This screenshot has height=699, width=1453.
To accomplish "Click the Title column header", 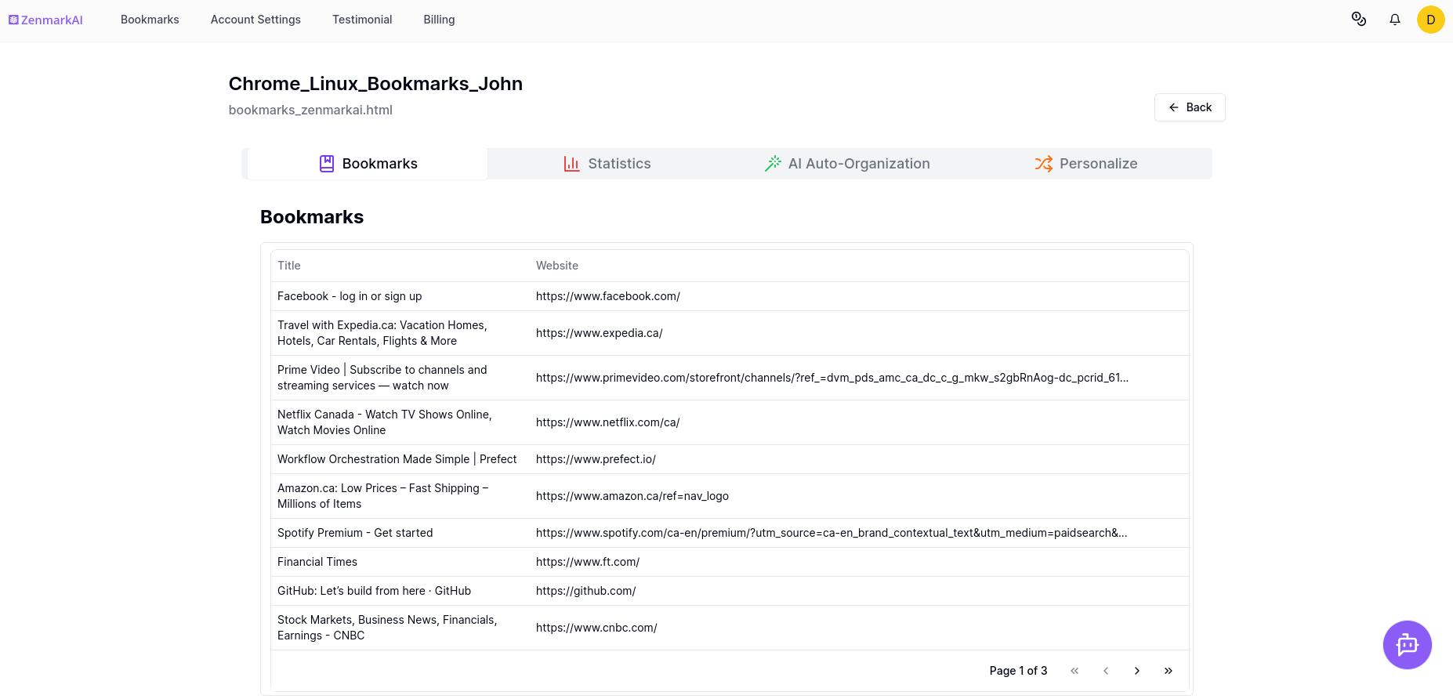I will (x=289, y=266).
